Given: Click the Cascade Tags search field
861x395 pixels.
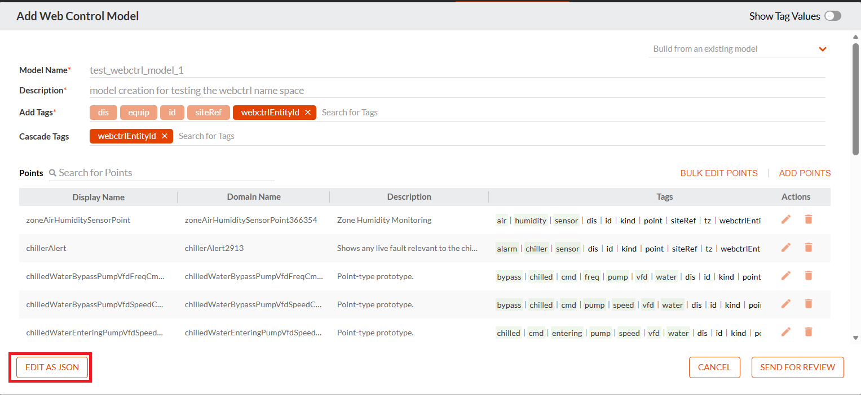Looking at the screenshot, I should 501,136.
